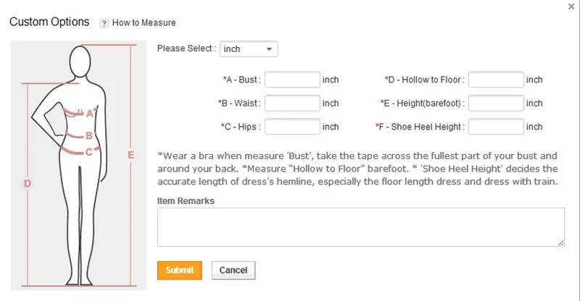Click the C hips marker on the figure
This screenshot has width=580, height=301.
tap(88, 151)
